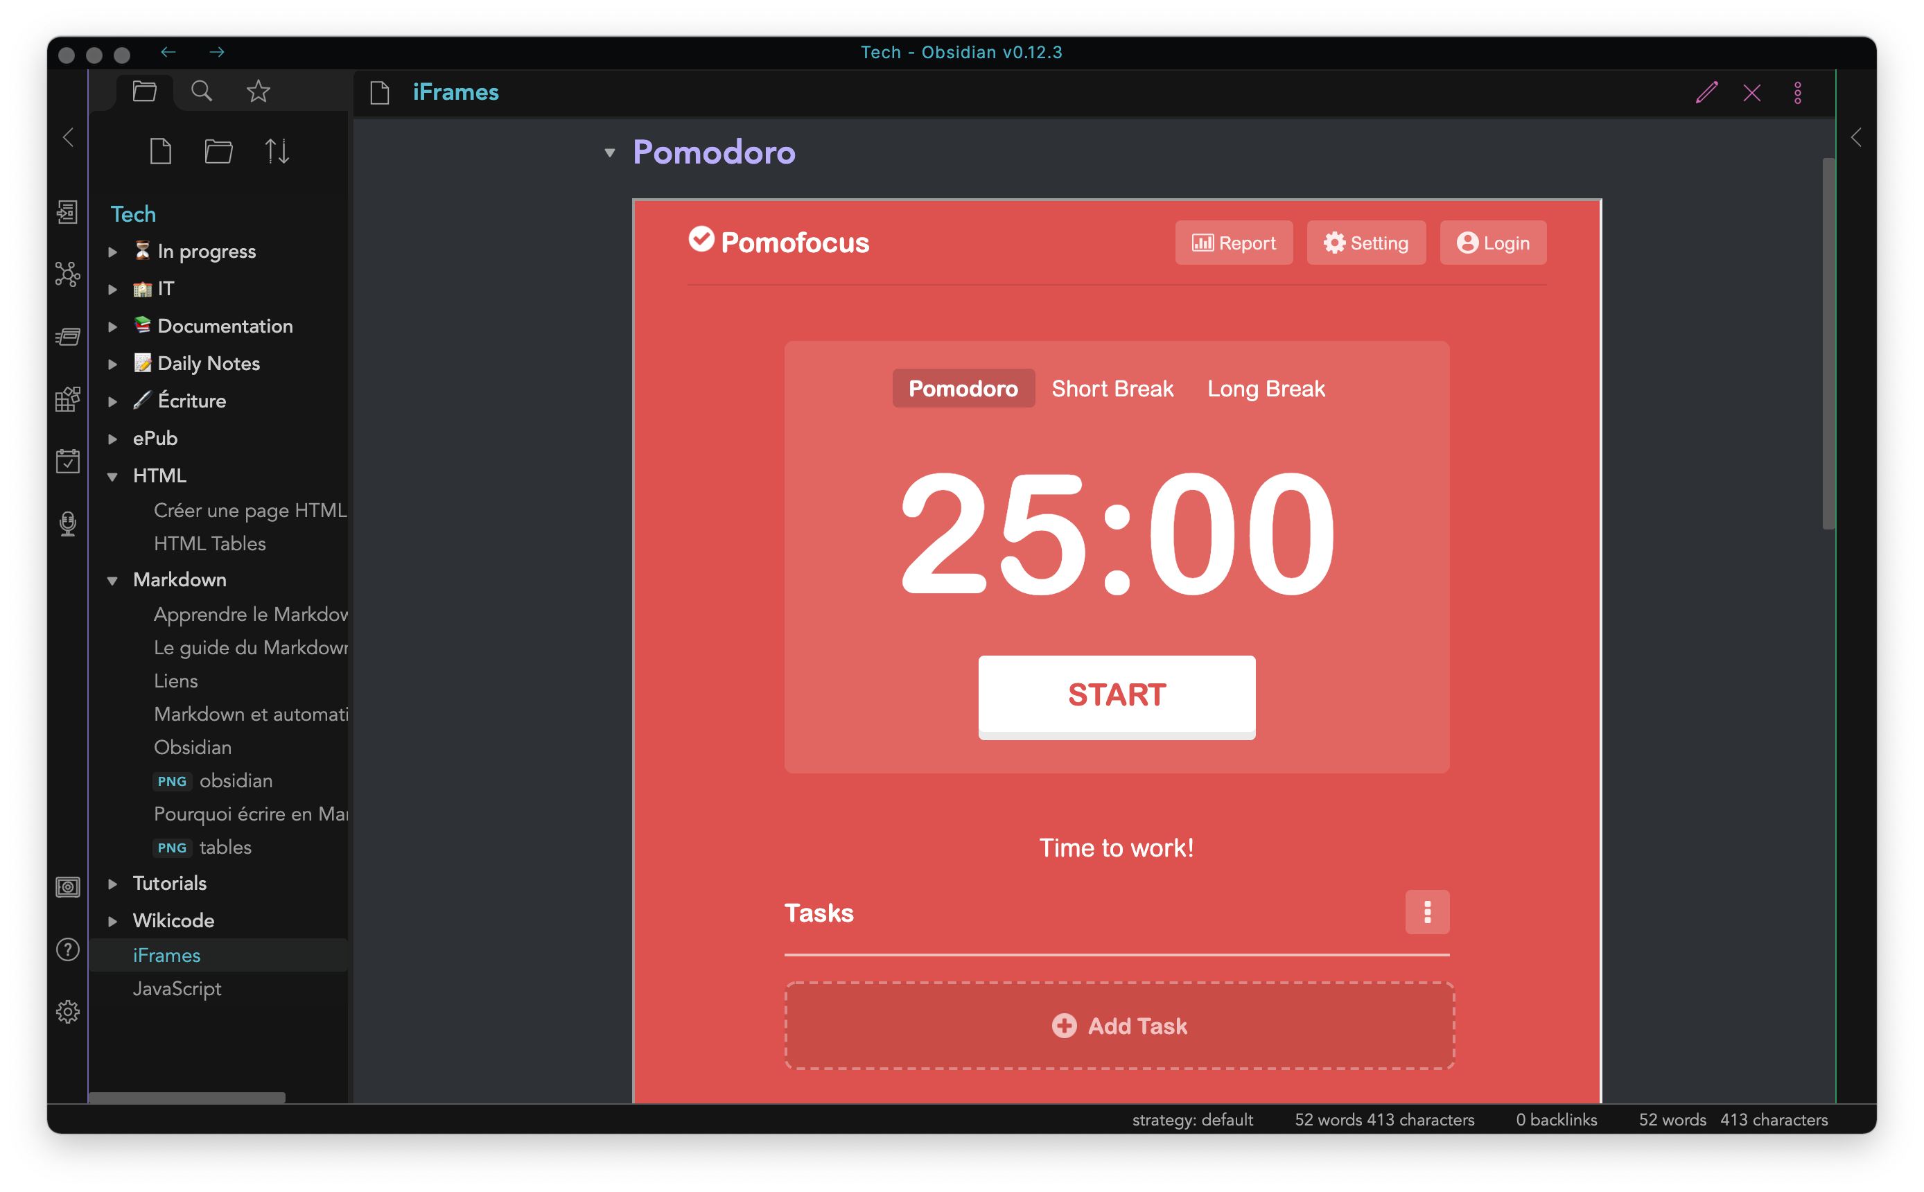Image resolution: width=1924 pixels, height=1192 pixels.
Task: Click the quick switcher ribbon icon
Action: coord(68,212)
